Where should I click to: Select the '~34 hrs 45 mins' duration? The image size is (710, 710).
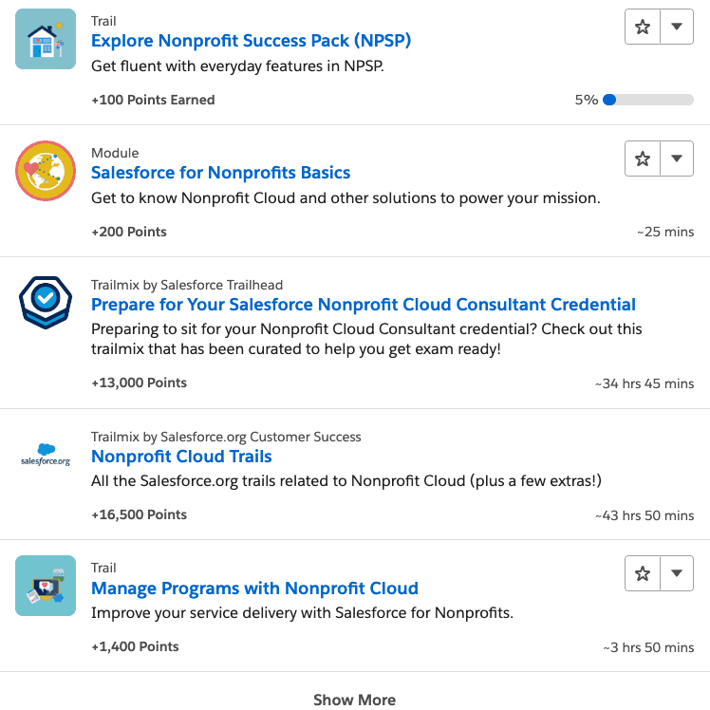pos(645,383)
